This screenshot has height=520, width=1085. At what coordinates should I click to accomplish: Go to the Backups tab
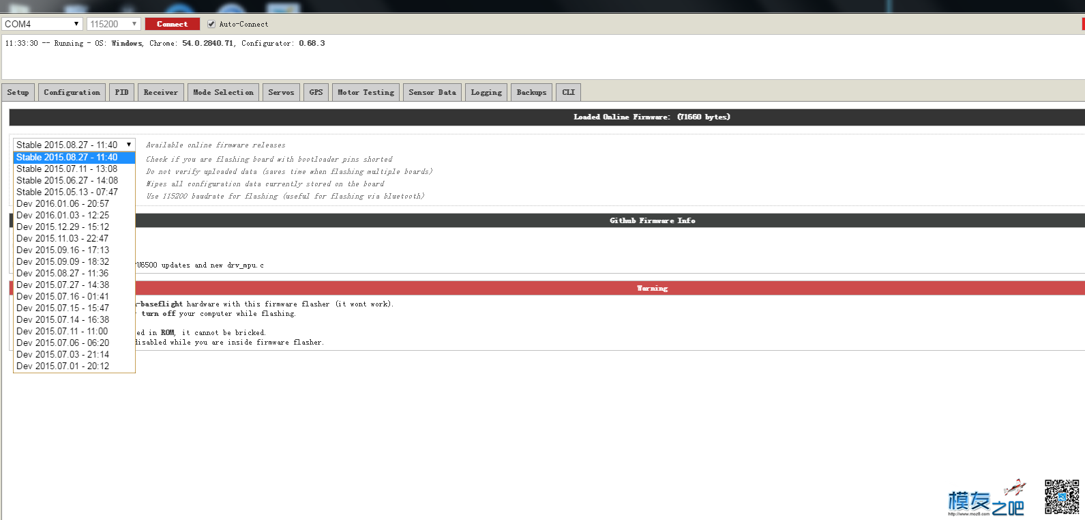(532, 92)
